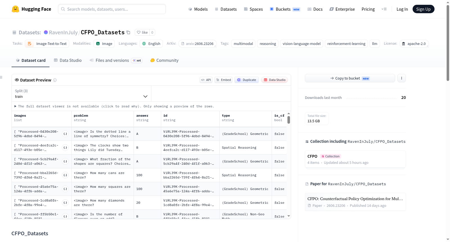Image resolution: width=450 pixels, height=242 pixels.
Task: Select the Image modality tag
Action: coord(104,44)
